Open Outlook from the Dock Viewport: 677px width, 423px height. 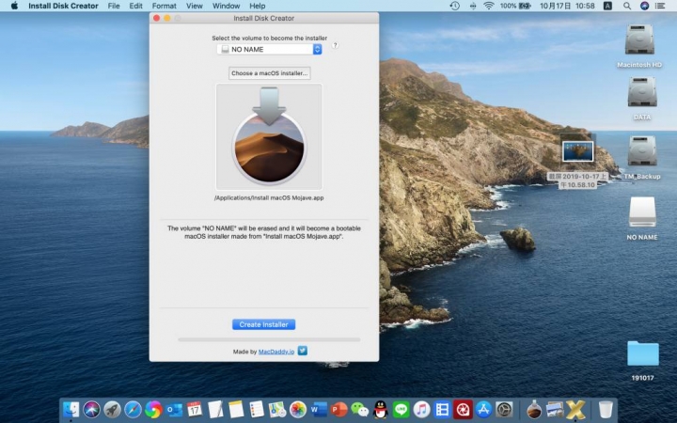click(174, 409)
